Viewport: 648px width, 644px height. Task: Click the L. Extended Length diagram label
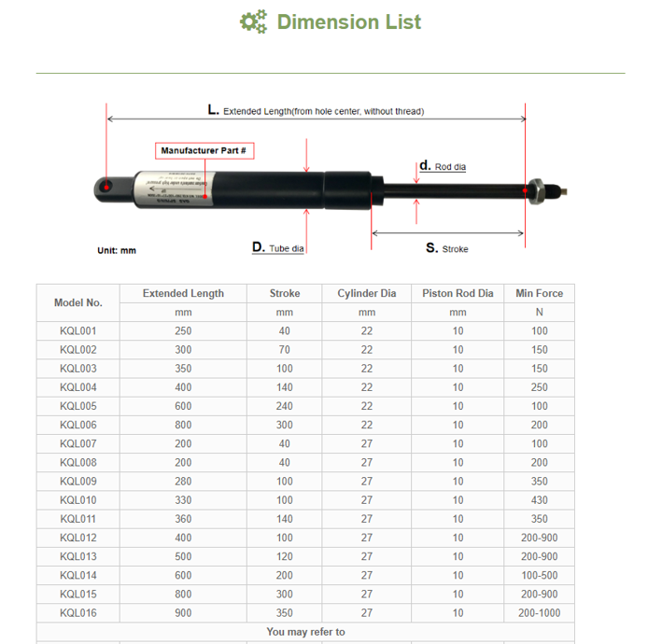[316, 110]
